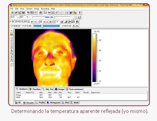Open the Profile tab

(41, 103)
